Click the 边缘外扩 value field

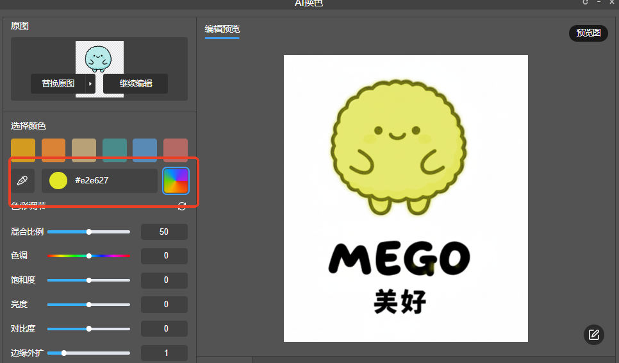164,353
